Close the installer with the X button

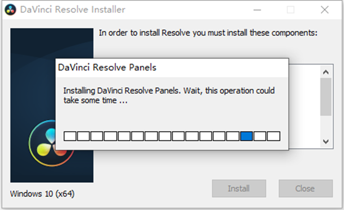325,10
